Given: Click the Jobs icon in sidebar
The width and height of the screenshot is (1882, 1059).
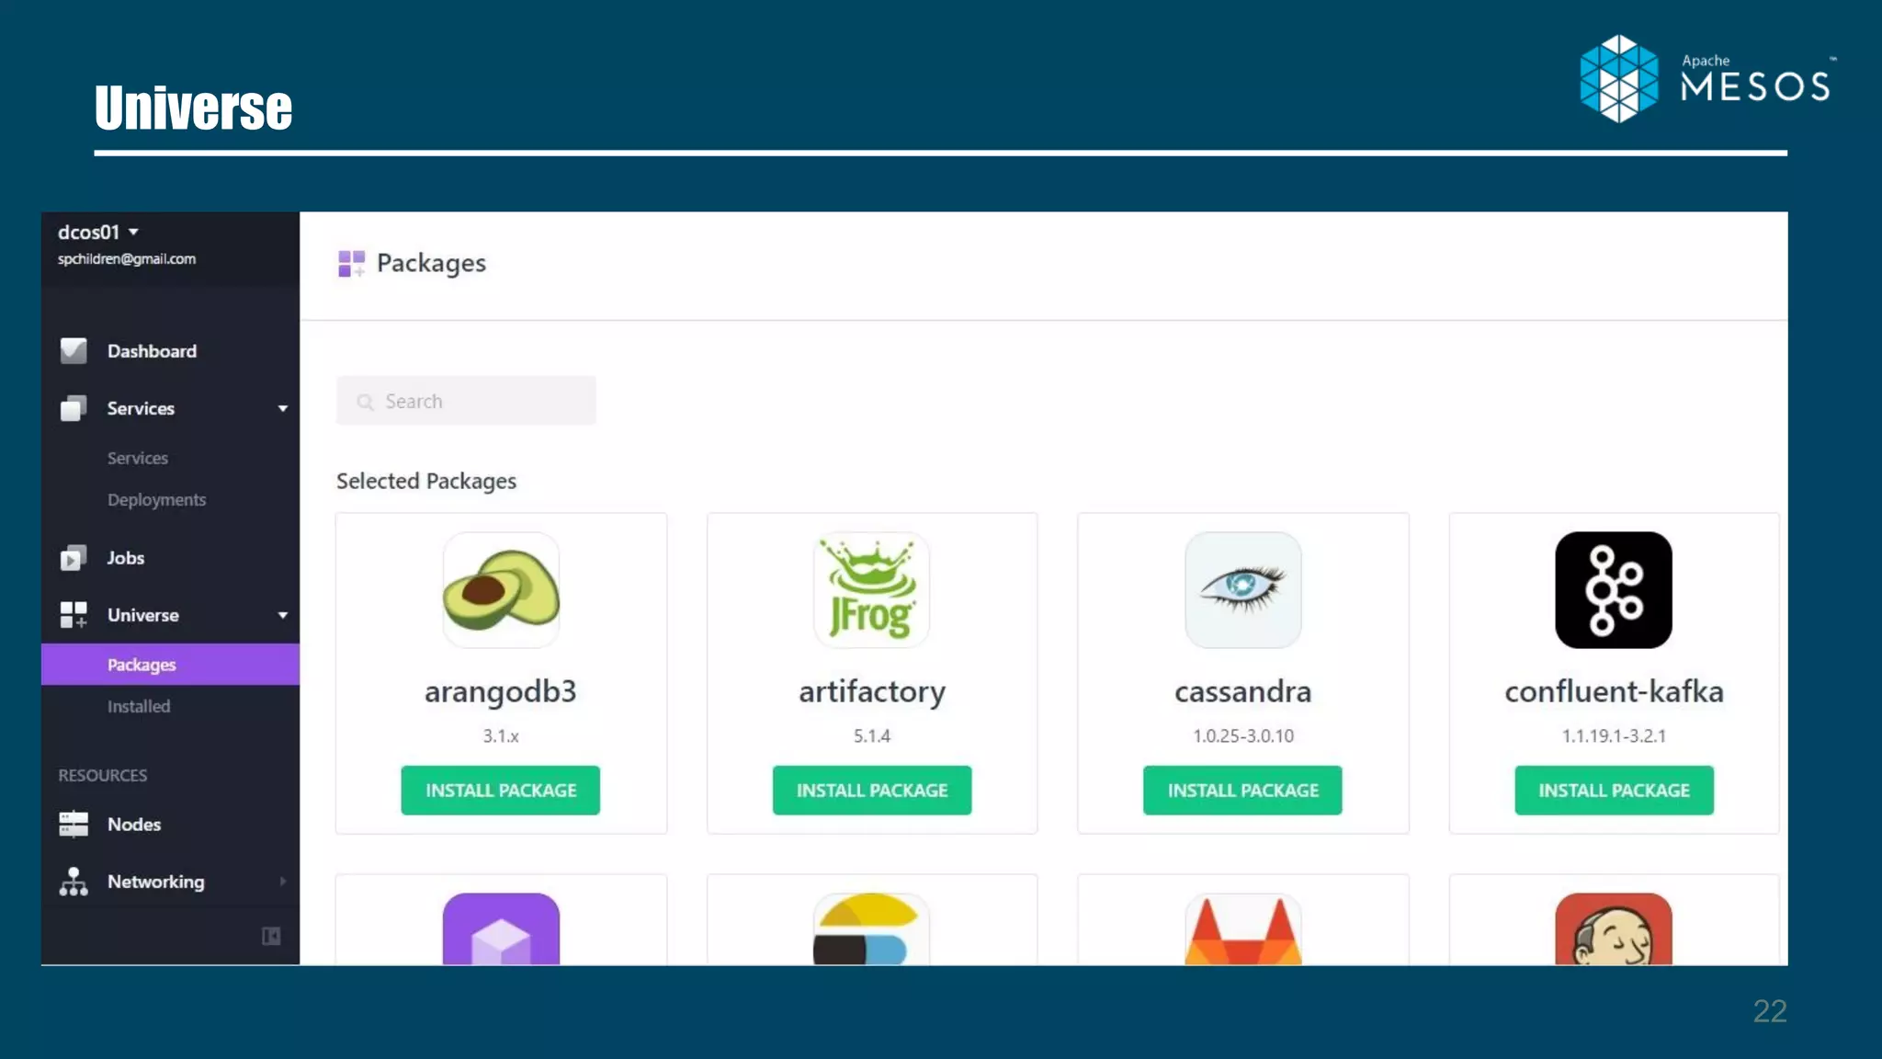Looking at the screenshot, I should (x=74, y=558).
